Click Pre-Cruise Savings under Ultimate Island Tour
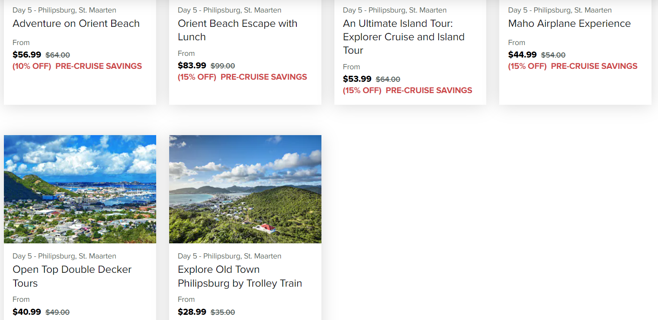Viewport: 658px width, 320px height. pos(429,91)
